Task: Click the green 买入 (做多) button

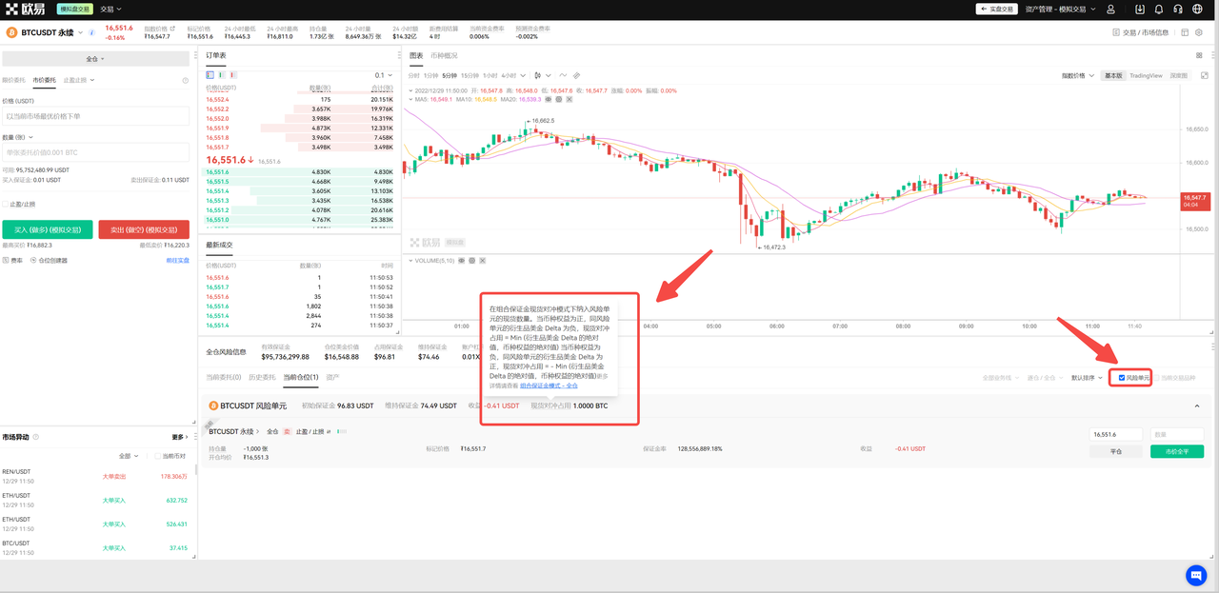Action: point(48,229)
